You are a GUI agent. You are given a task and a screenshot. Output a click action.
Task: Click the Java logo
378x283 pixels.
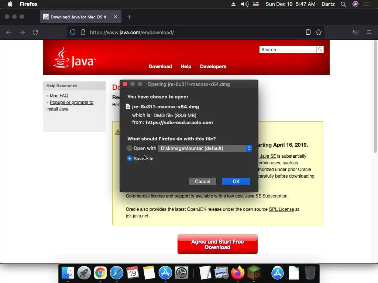click(x=75, y=58)
